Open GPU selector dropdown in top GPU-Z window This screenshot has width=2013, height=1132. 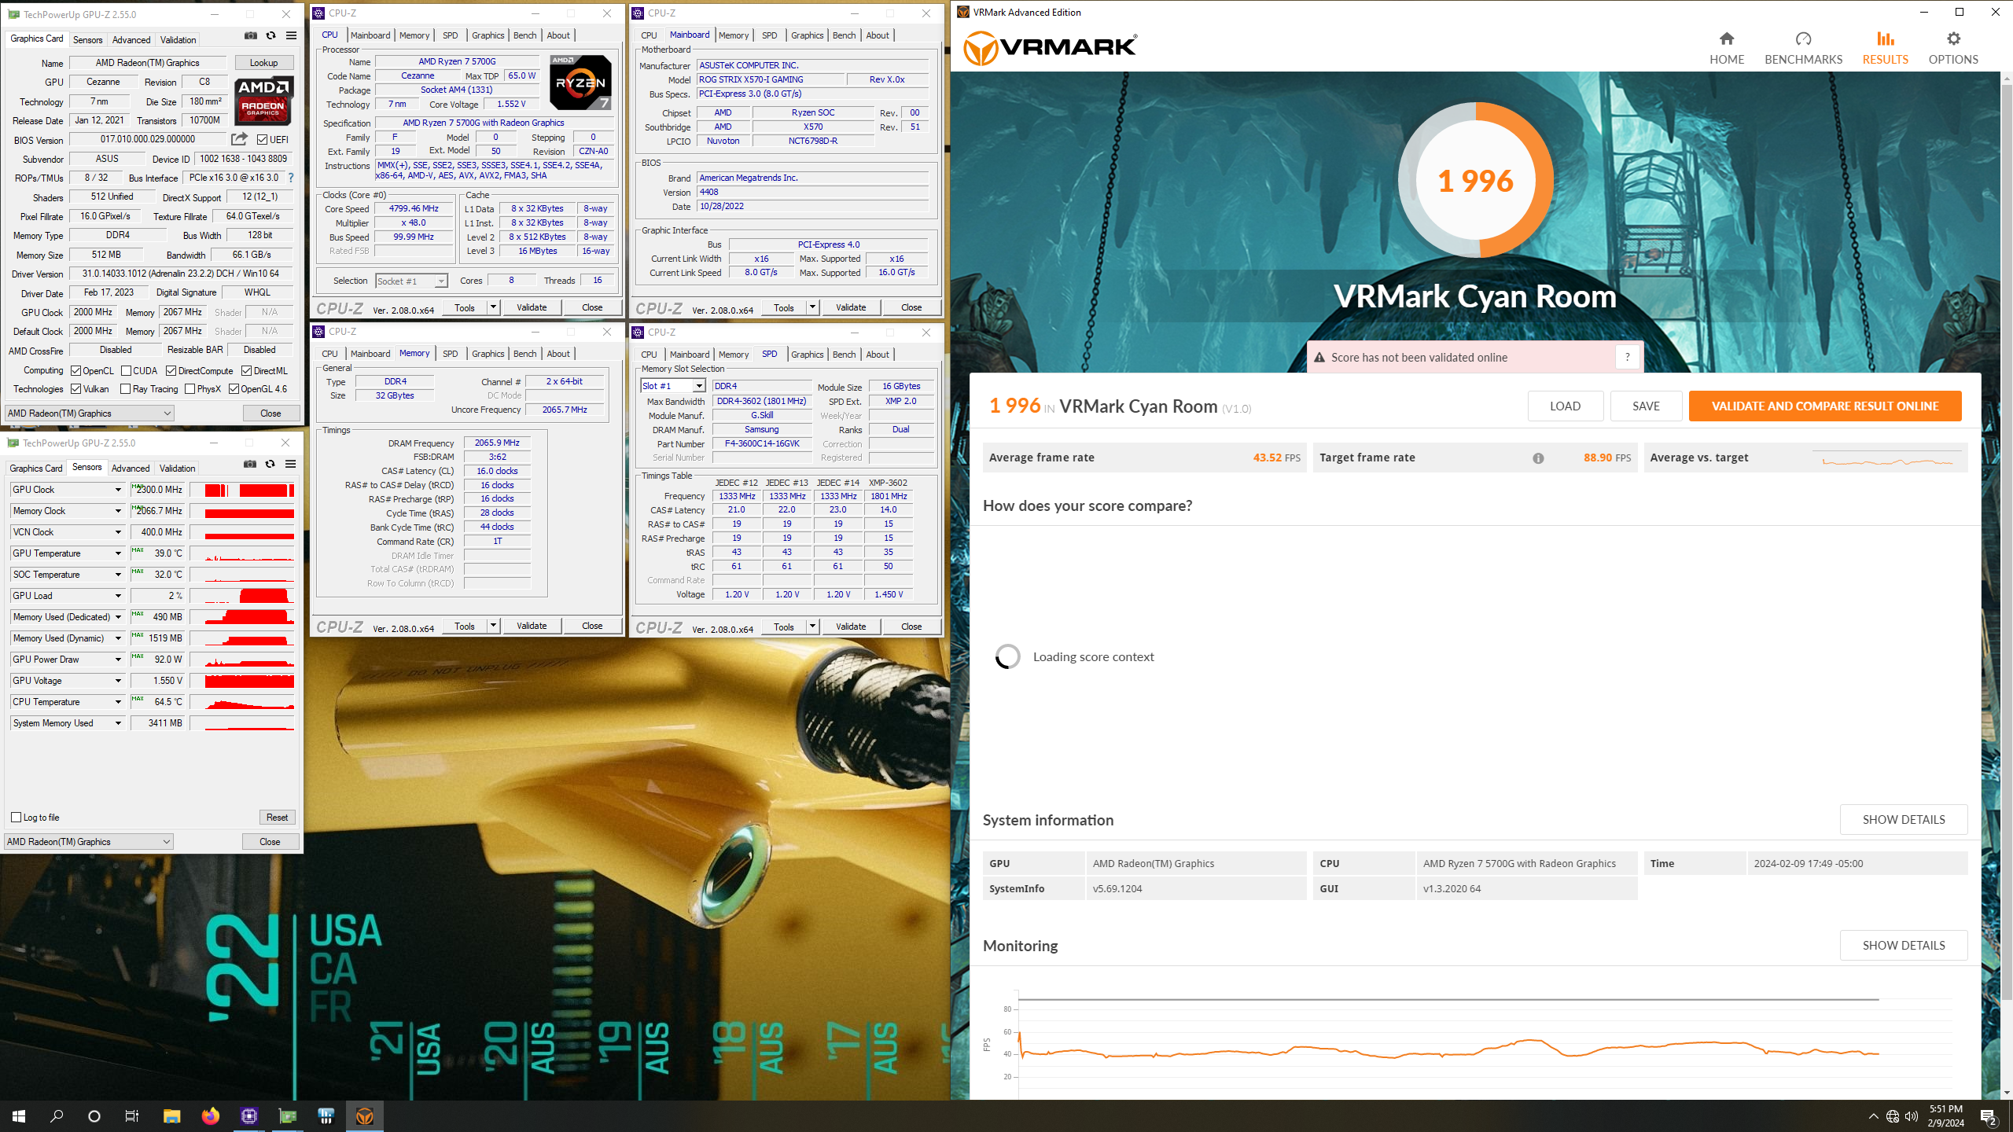90,413
